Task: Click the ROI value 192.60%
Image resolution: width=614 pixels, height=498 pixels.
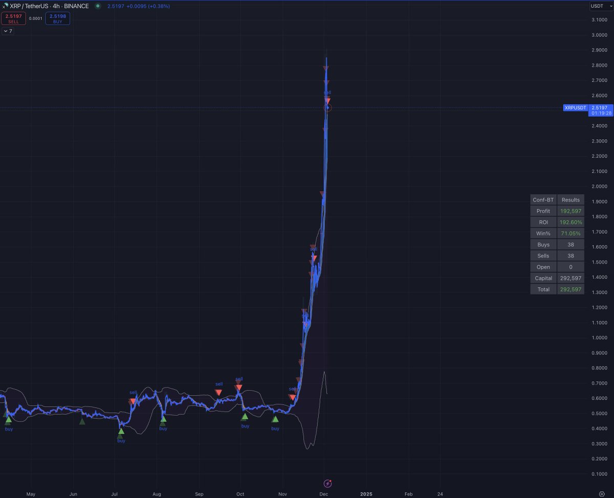Action: (571, 222)
